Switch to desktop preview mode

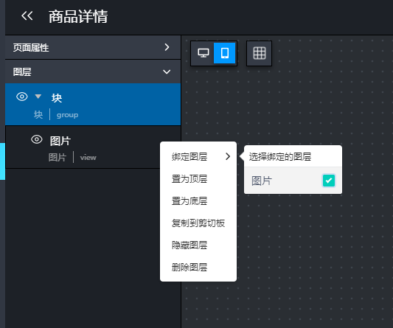(x=204, y=53)
